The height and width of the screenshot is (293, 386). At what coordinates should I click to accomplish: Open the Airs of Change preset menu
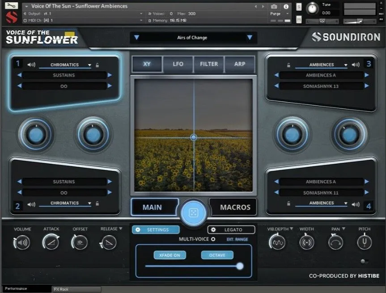192,38
